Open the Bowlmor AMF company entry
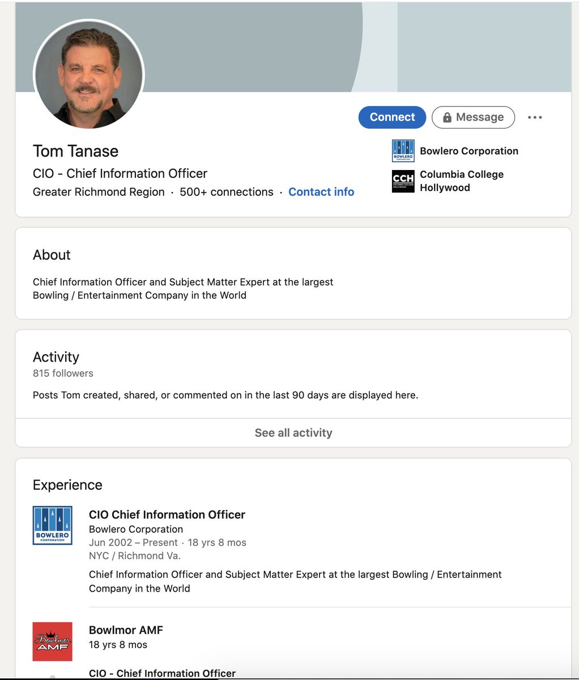The height and width of the screenshot is (680, 579). pyautogui.click(x=126, y=630)
